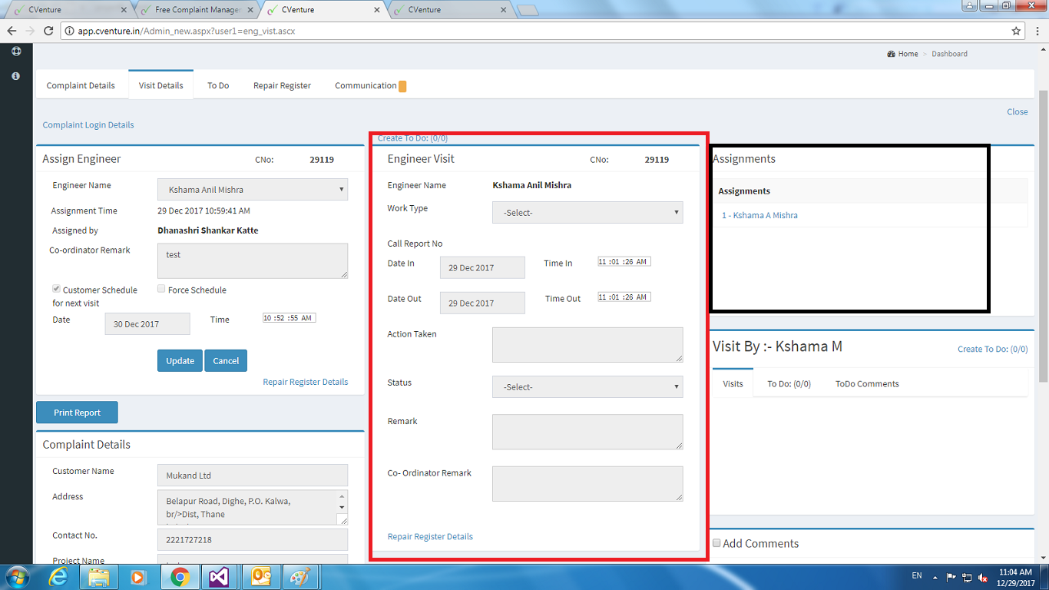
Task: Open a new browser tab
Action: [x=528, y=10]
